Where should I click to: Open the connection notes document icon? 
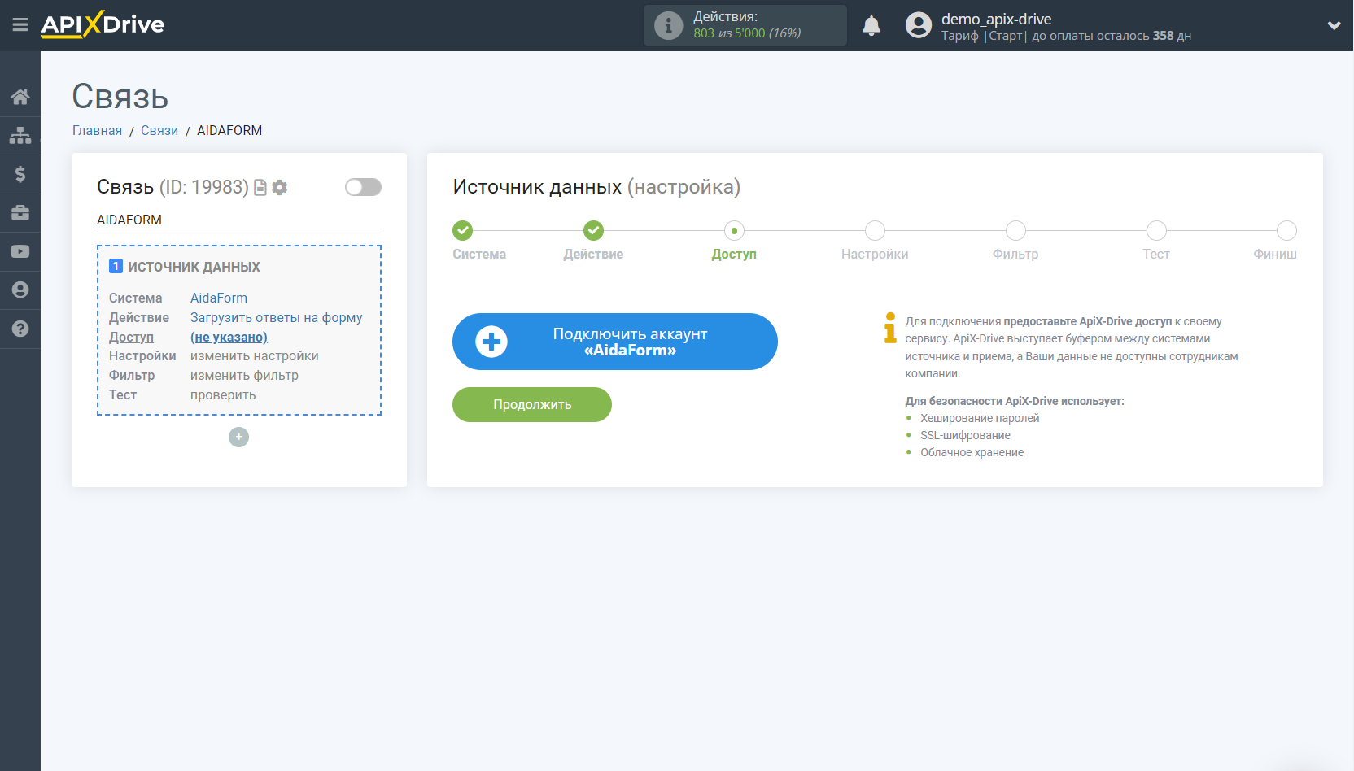click(x=260, y=188)
